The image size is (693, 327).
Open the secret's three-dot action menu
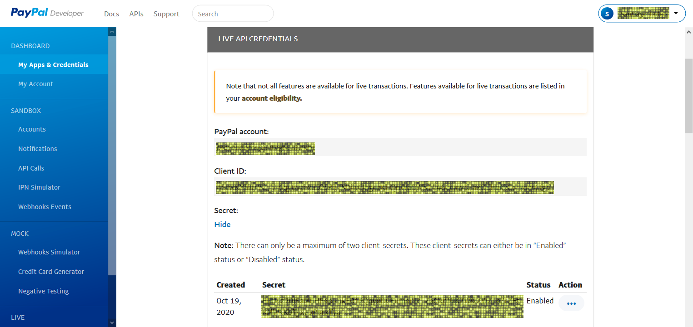point(571,303)
